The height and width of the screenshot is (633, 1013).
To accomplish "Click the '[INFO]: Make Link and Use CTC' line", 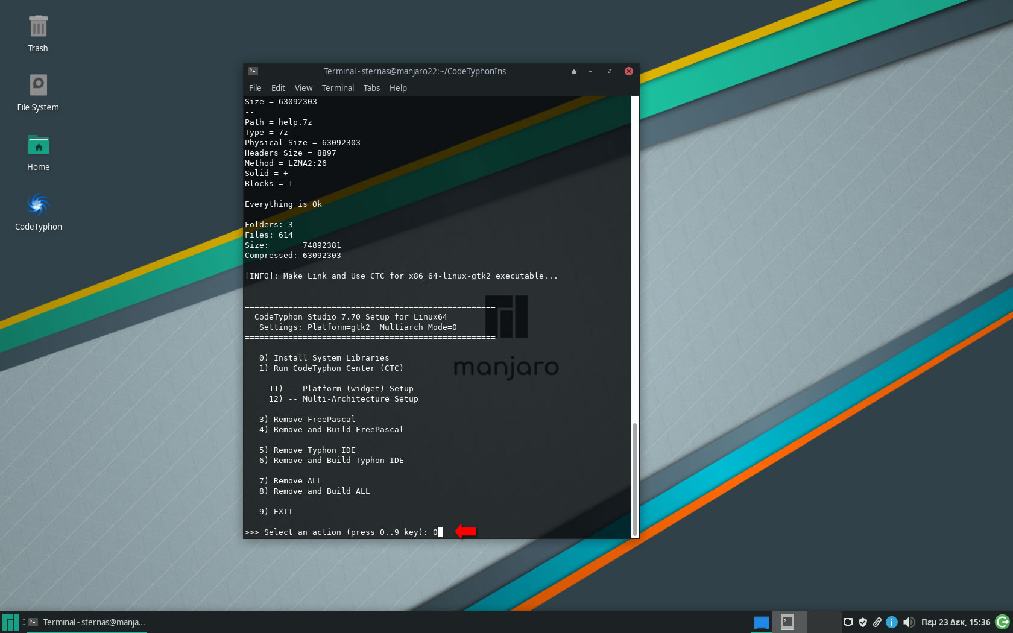I will 402,276.
